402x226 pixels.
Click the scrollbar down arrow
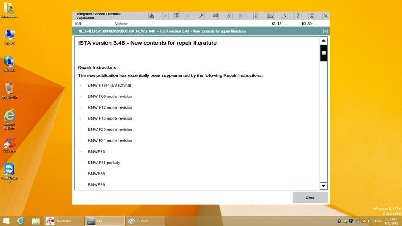(323, 186)
